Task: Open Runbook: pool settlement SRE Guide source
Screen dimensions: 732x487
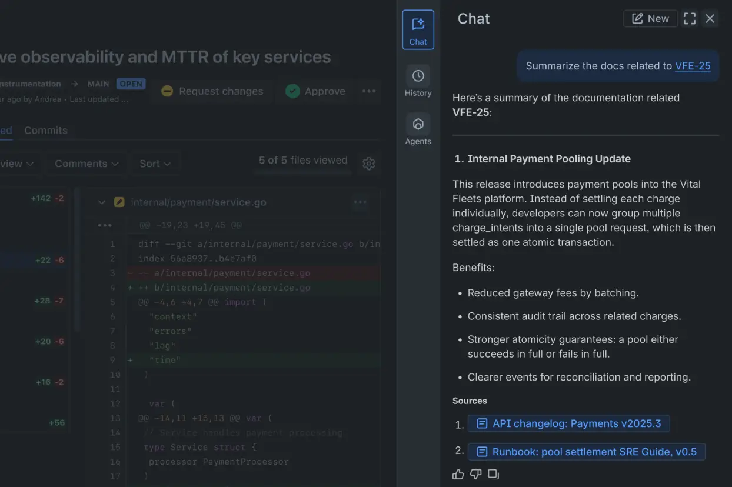Action: (586, 452)
